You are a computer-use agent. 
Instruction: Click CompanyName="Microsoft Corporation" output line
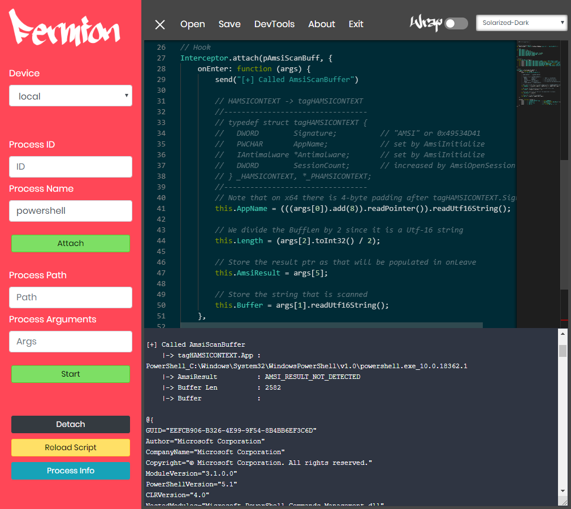tap(215, 452)
